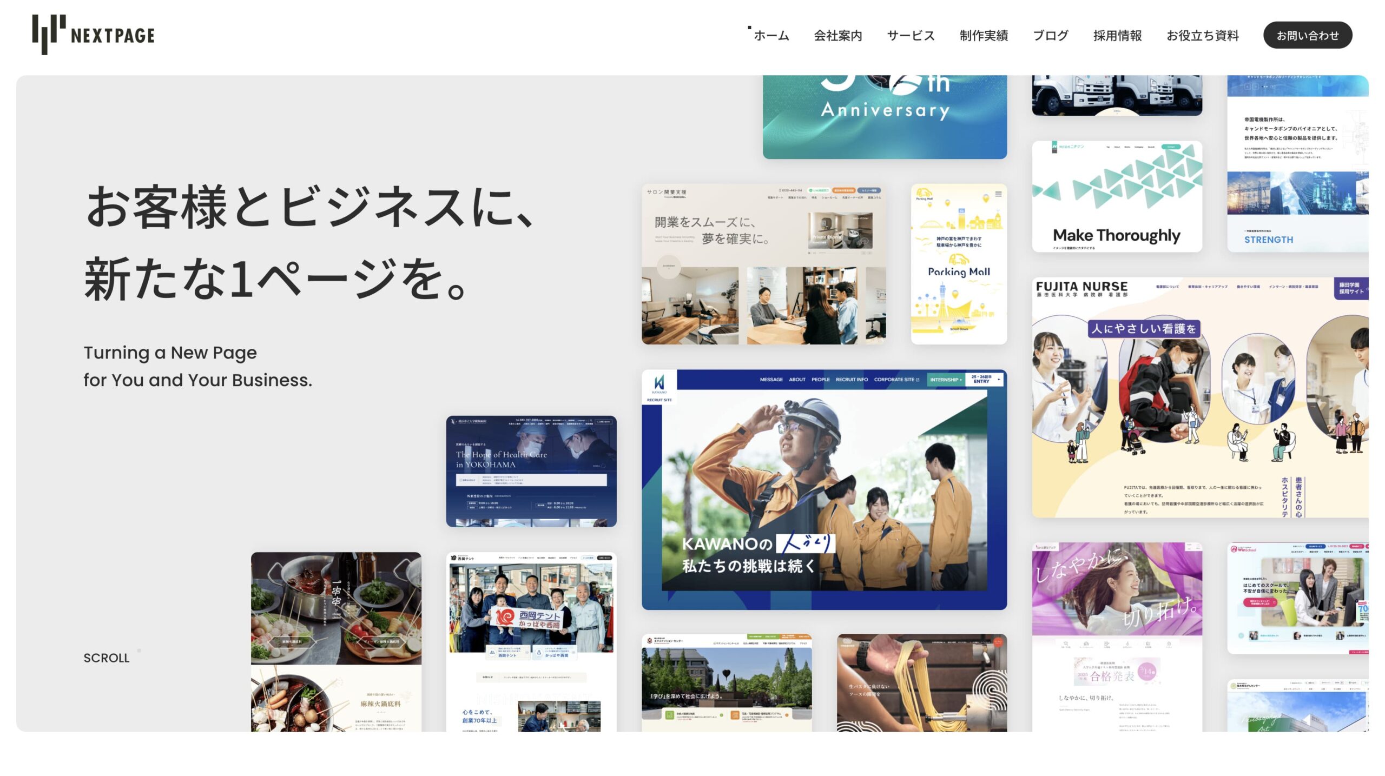This screenshot has height=776, width=1385.
Task: Open the ブログ menu item
Action: tap(1051, 36)
